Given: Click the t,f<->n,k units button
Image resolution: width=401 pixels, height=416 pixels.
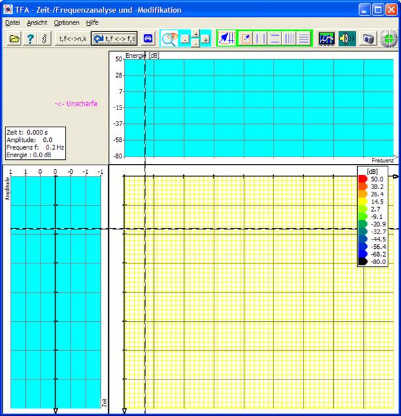Looking at the screenshot, I should click(72, 39).
